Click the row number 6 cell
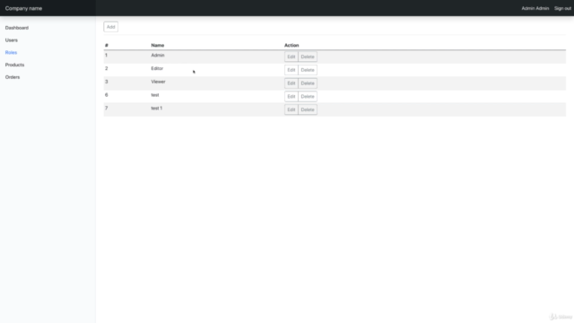This screenshot has height=323, width=574. [107, 95]
